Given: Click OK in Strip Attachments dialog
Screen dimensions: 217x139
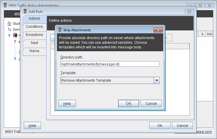Looking at the screenshot, I should click(128, 103).
